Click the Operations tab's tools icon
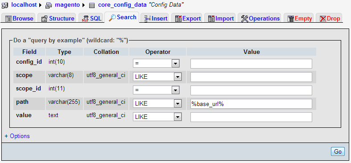The width and height of the screenshot is (351, 163). tap(245, 19)
